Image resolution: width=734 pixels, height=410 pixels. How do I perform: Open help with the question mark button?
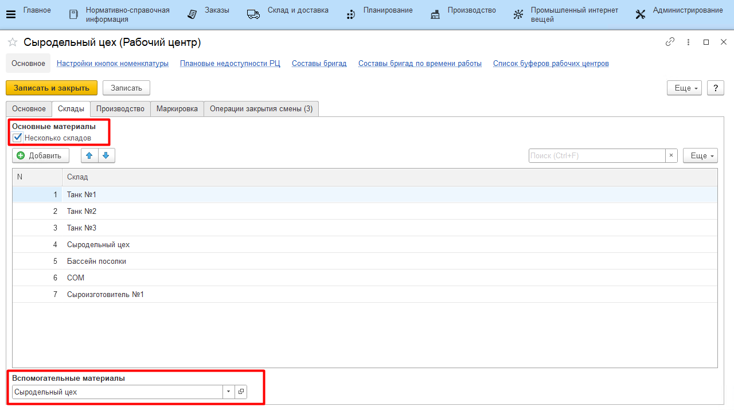715,88
